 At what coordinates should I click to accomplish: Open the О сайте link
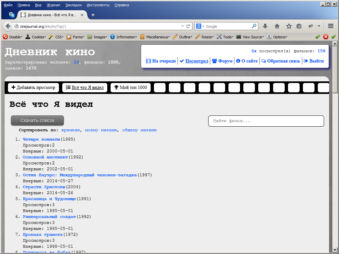pyautogui.click(x=247, y=61)
